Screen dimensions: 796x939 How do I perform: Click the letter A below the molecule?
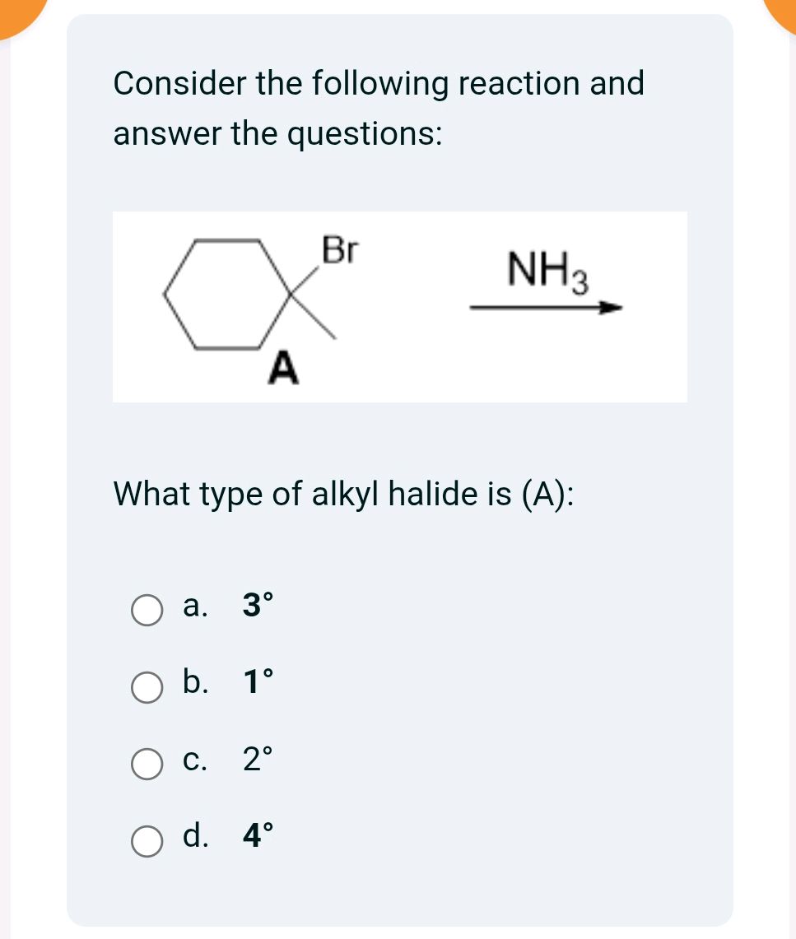point(284,365)
